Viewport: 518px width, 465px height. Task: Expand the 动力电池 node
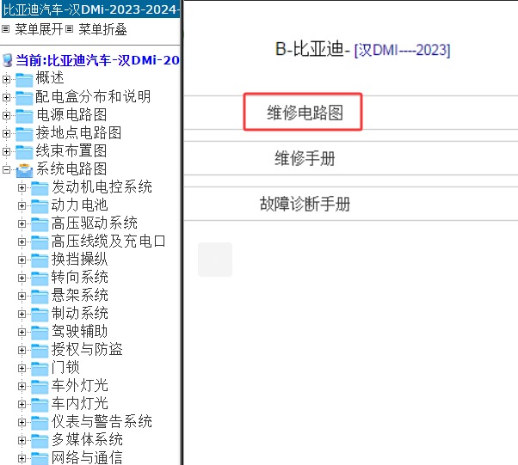(x=22, y=206)
